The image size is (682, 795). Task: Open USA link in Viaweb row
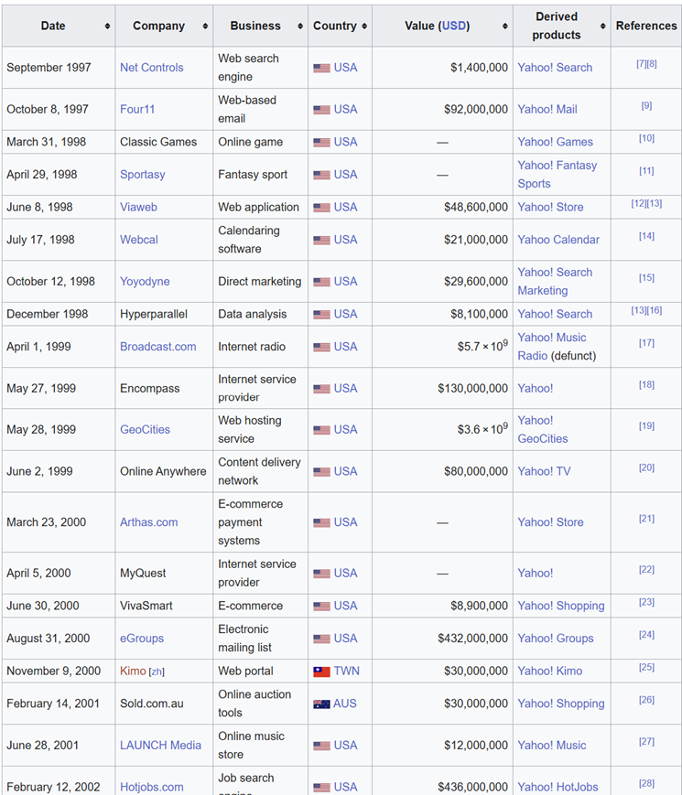(345, 207)
